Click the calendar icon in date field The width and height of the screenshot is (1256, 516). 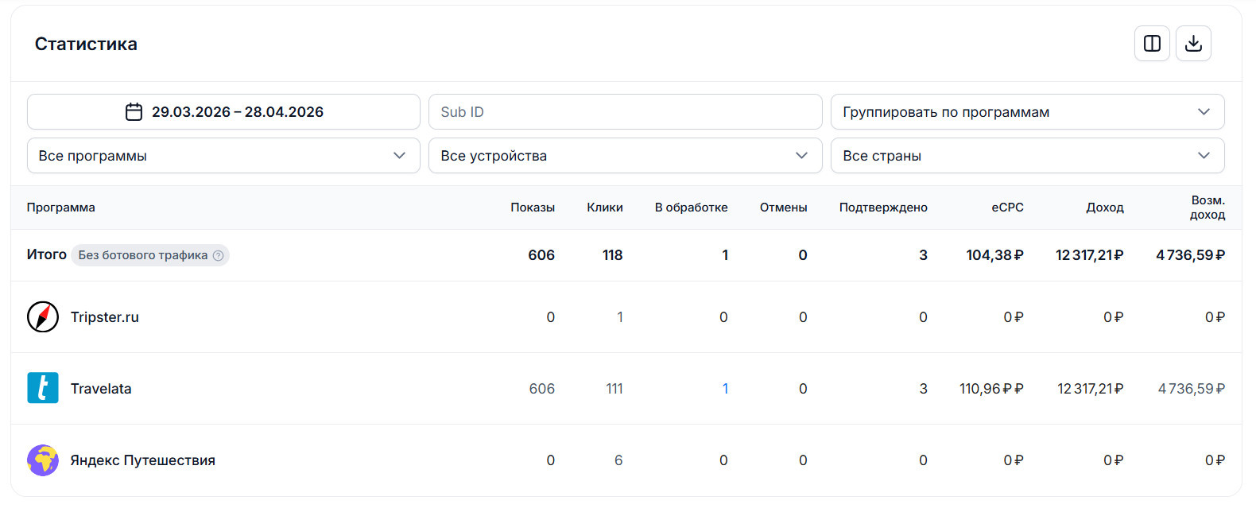[x=134, y=112]
